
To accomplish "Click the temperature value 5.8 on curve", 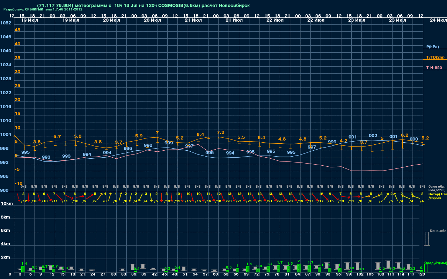I will point(78,136).
